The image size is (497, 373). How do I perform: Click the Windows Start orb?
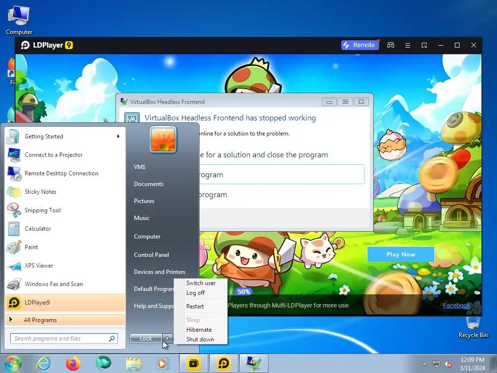pos(13,363)
